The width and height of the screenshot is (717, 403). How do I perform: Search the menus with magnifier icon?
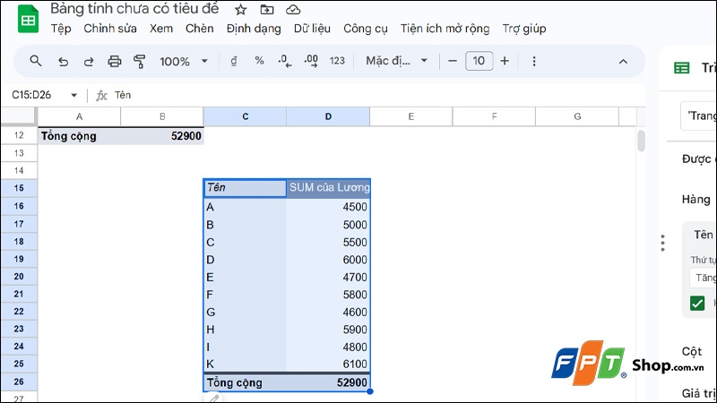click(35, 61)
